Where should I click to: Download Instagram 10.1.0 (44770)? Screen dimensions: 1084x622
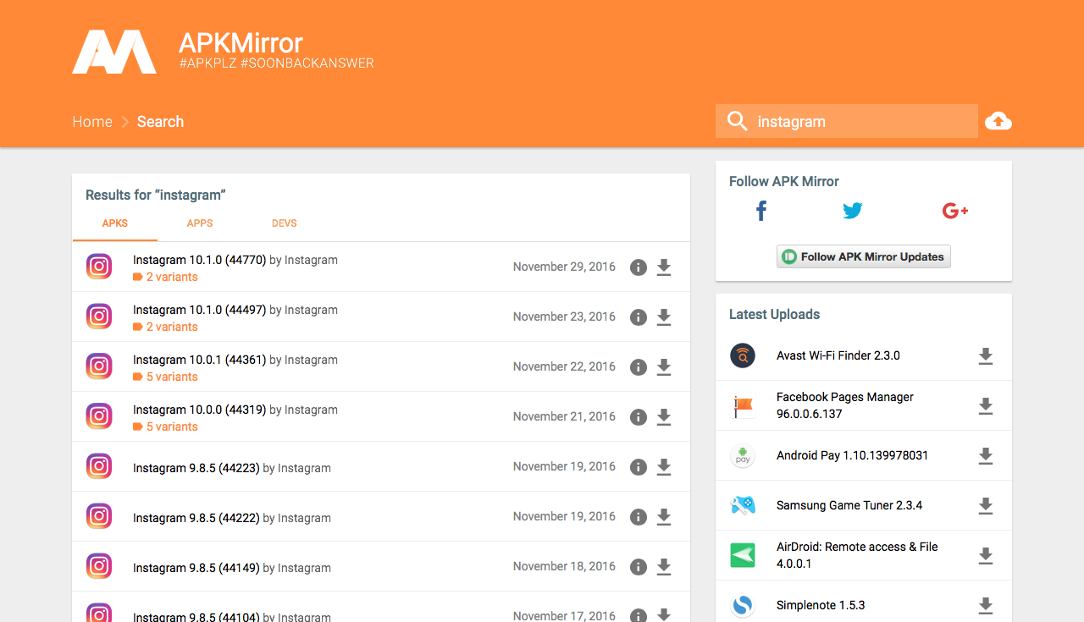pyautogui.click(x=664, y=267)
